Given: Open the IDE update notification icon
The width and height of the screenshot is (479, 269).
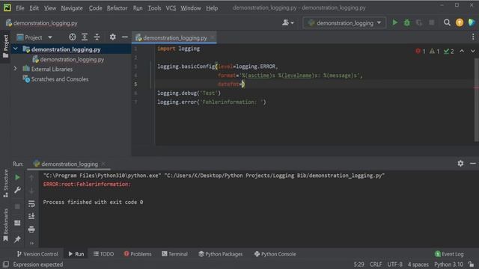Looking at the screenshot, I should 459,22.
